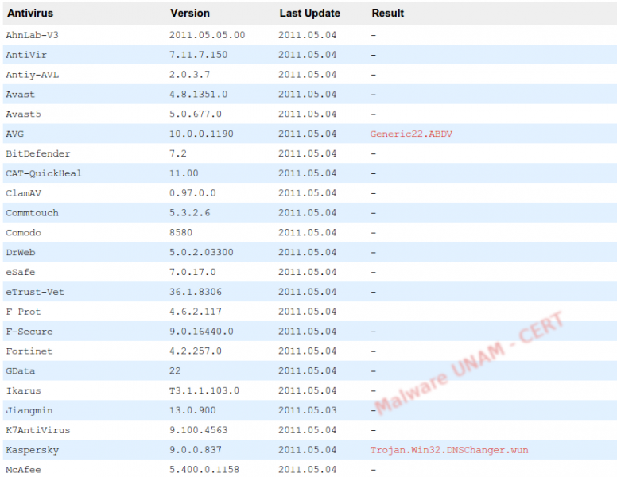Click the Generic22.ABDV detection result
Viewport: 617px width, 477px height.
pos(411,134)
